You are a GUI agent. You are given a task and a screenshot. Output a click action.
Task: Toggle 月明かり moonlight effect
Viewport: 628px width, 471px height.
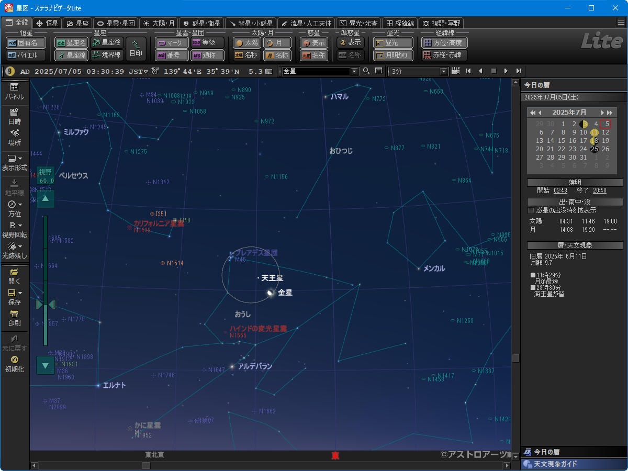tap(393, 55)
